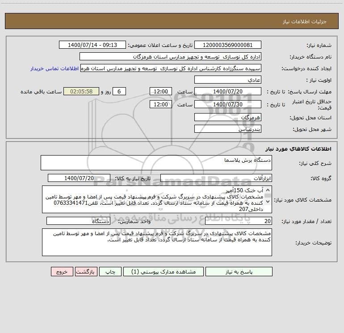Screen dimensions: 344x333
Task: Click تاریخ نیاز به کالا field 1400/07/20
Action: pos(79,178)
